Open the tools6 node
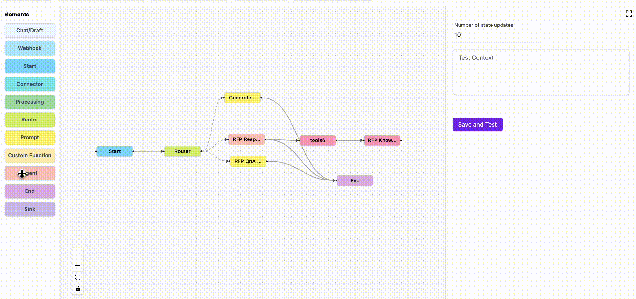The image size is (636, 299). coord(317,140)
